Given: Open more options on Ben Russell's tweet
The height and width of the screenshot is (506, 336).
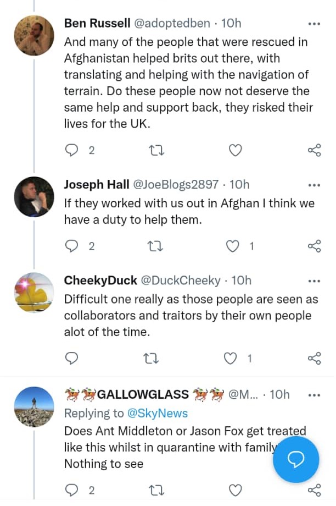Looking at the screenshot, I should pyautogui.click(x=314, y=24).
